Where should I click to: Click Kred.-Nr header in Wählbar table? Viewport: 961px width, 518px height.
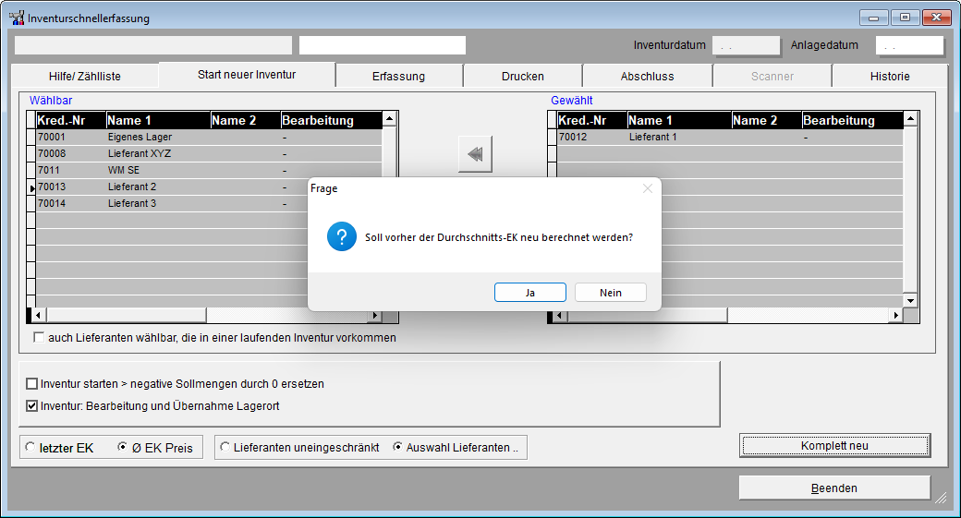[70, 120]
